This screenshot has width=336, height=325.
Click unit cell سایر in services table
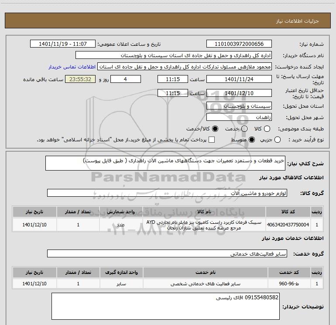[x=121, y=284]
